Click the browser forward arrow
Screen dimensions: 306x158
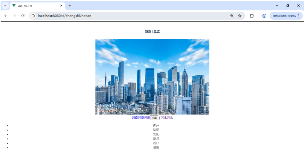14,16
